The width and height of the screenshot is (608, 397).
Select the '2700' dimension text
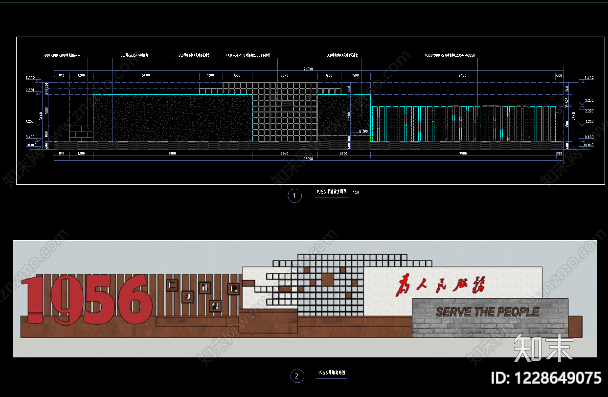pos(343,154)
